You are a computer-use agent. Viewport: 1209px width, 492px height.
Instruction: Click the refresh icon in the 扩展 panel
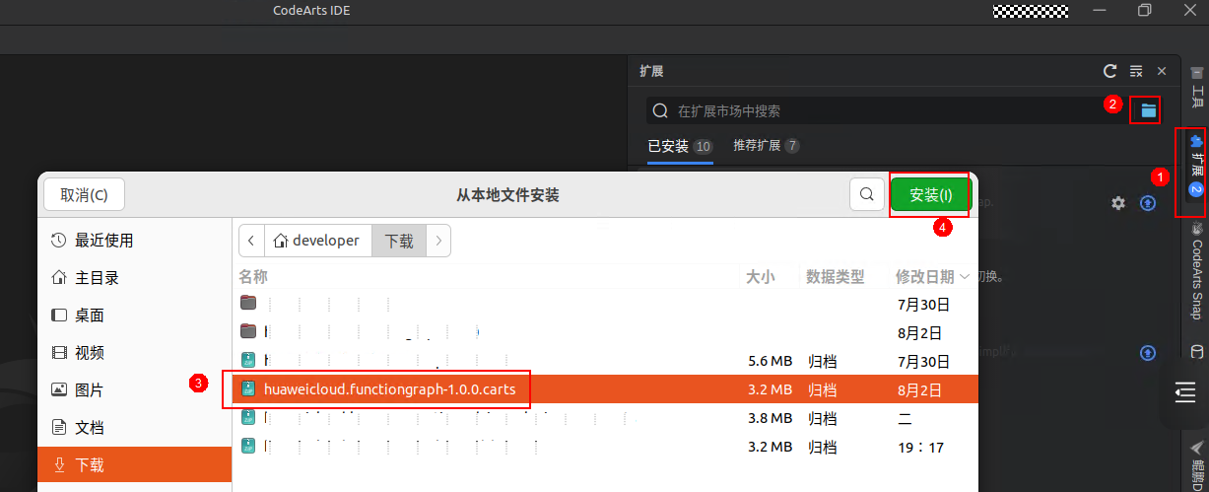coord(1110,71)
